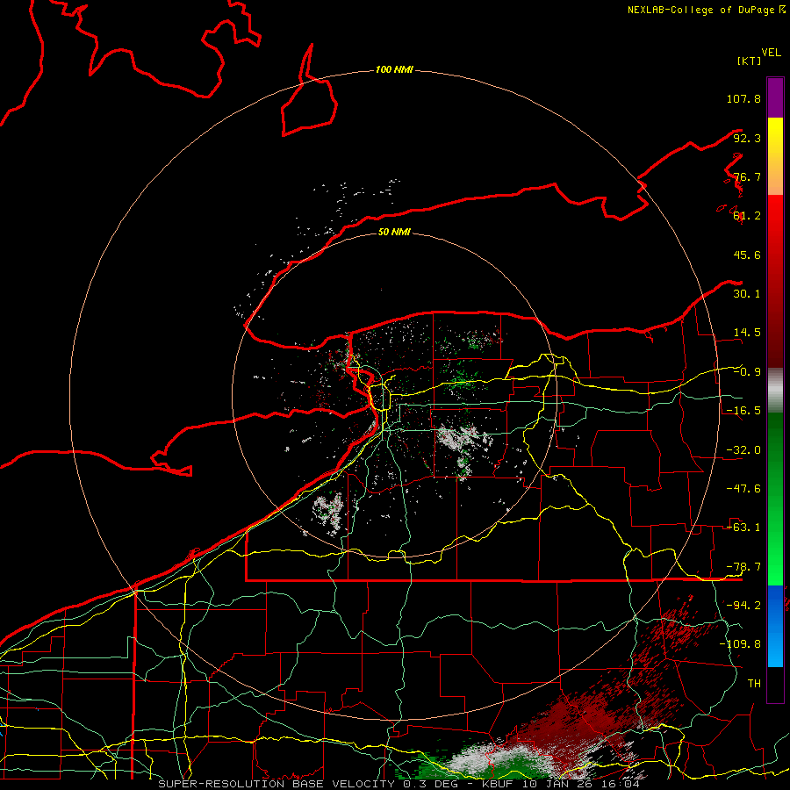The height and width of the screenshot is (790, 790).
Task: Click the TH legend label
Action: 754,683
